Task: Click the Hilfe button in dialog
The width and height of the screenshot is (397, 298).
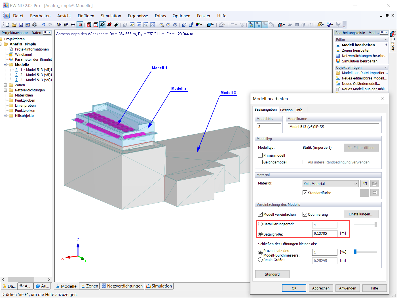Action: point(374,288)
